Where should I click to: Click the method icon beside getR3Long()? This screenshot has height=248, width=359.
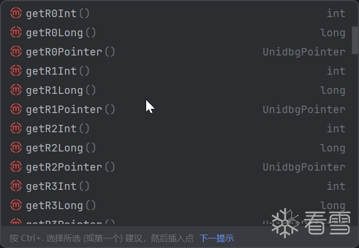point(16,205)
